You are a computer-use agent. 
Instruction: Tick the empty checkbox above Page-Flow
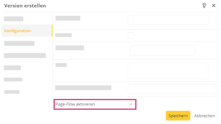point(131,35)
